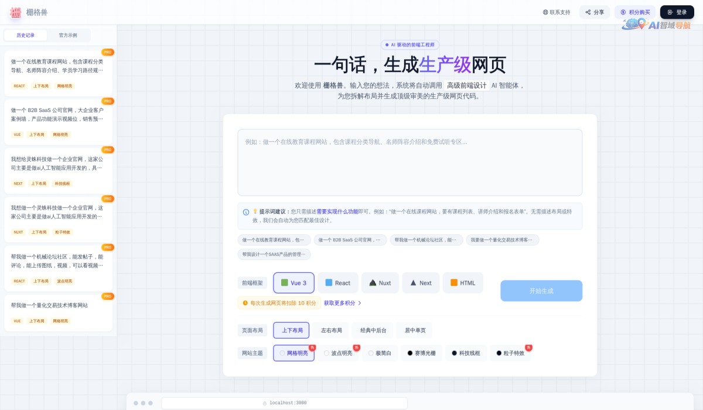
Task: Choose the 赛博光栅 site theme
Action: tap(421, 353)
